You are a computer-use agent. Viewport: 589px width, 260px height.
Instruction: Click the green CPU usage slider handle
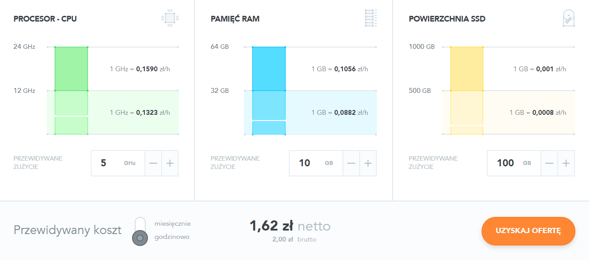click(71, 116)
